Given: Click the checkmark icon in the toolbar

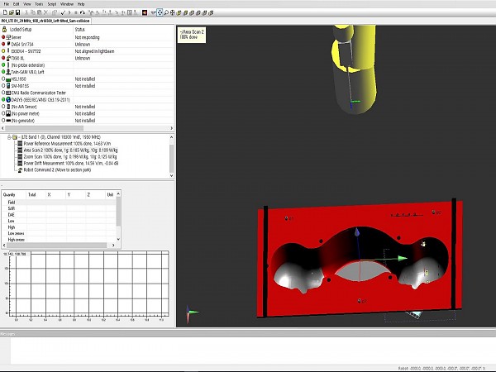Looking at the screenshot, I should pyautogui.click(x=63, y=12).
